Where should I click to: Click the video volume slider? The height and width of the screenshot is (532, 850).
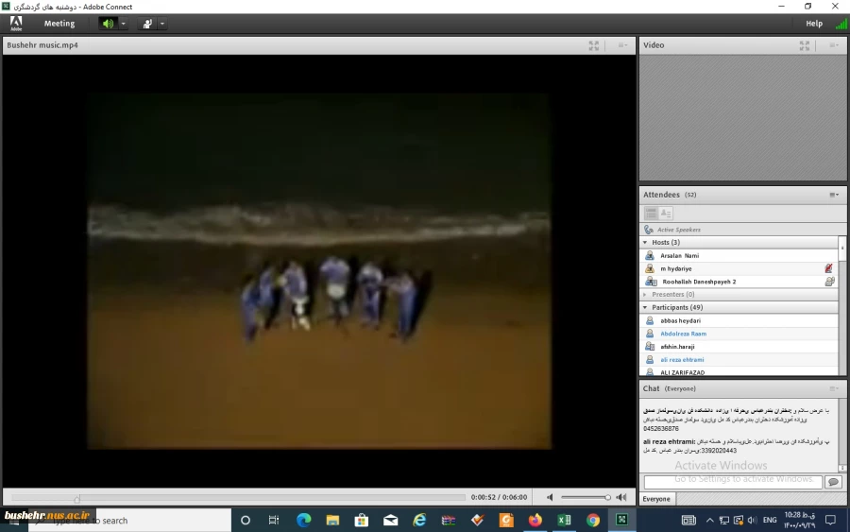pyautogui.click(x=586, y=497)
